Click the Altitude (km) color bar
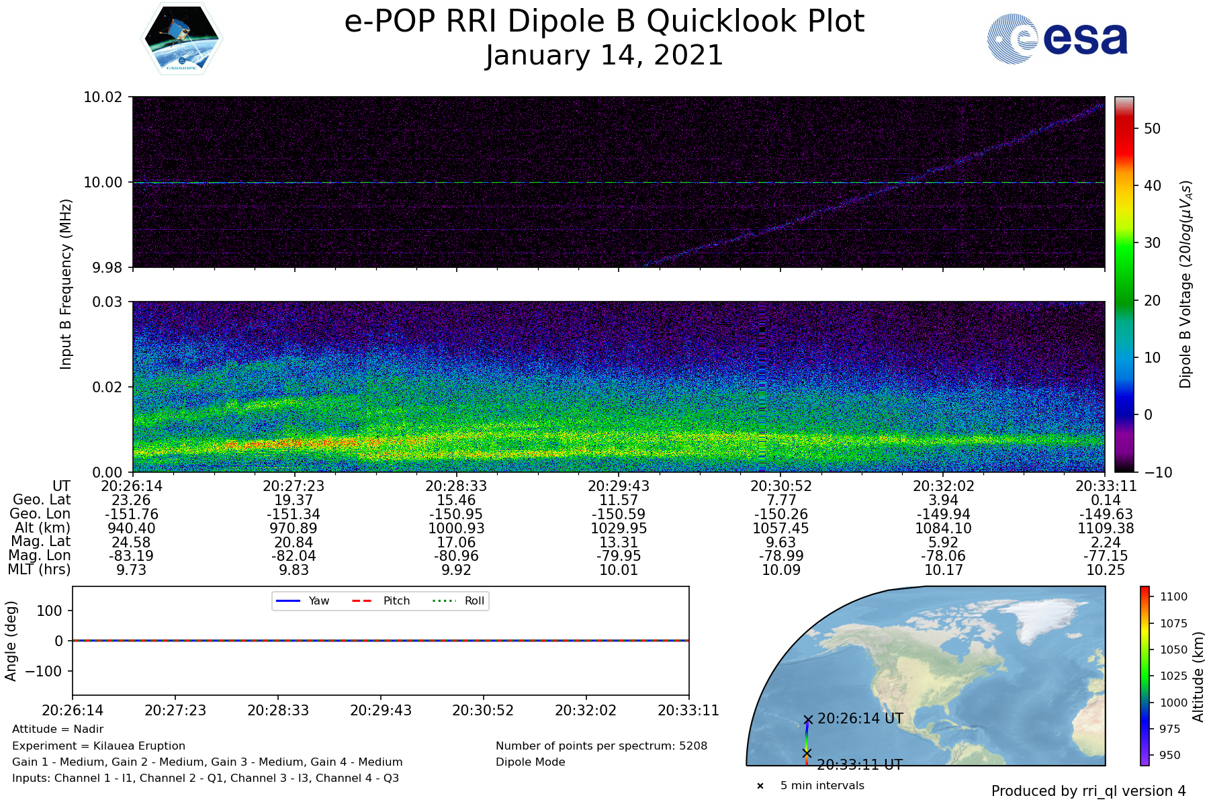Viewport: 1209px width, 806px height. tap(1145, 676)
